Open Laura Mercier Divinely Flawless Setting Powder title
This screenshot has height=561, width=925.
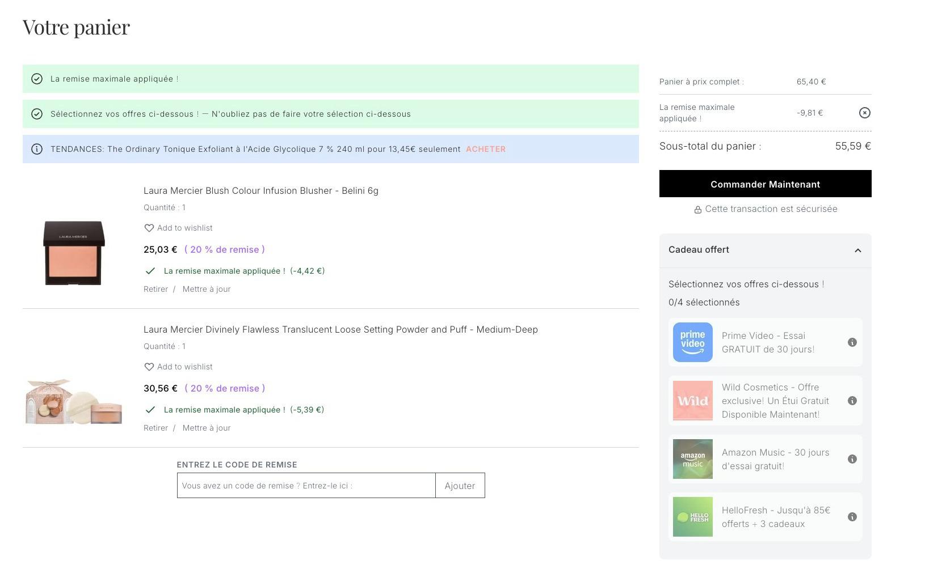pyautogui.click(x=340, y=329)
